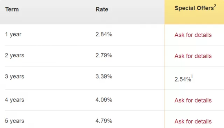224x128 pixels.
Task: Click the 1 year Ask for details link
Action: coord(193,35)
